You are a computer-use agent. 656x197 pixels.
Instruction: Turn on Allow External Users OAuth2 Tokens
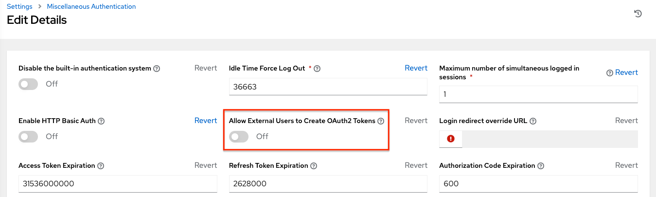pos(239,137)
